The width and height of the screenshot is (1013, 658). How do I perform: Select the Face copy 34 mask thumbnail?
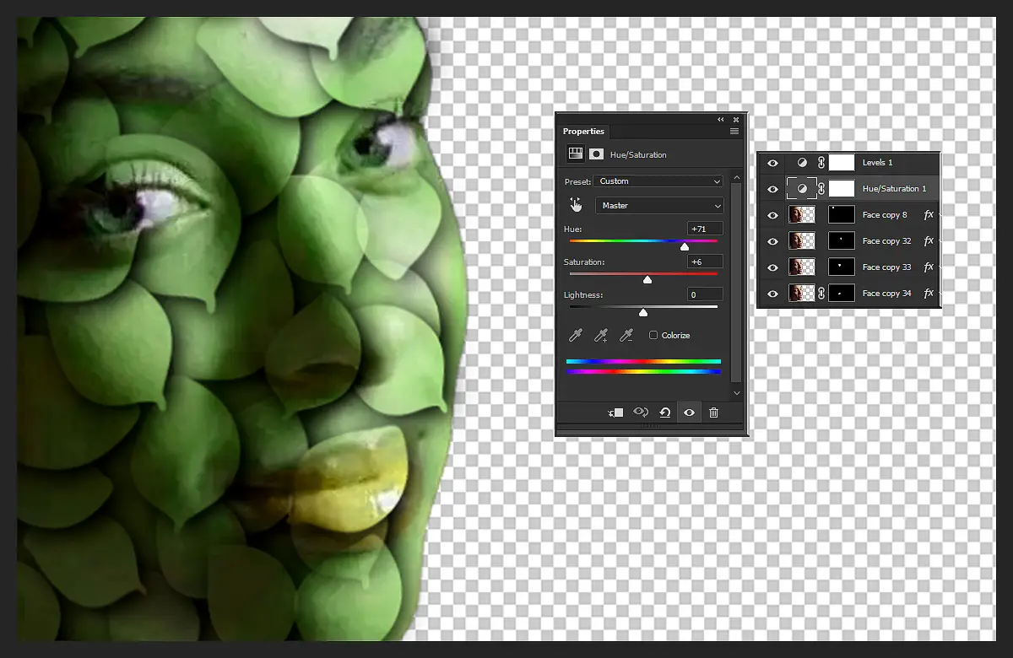(842, 294)
